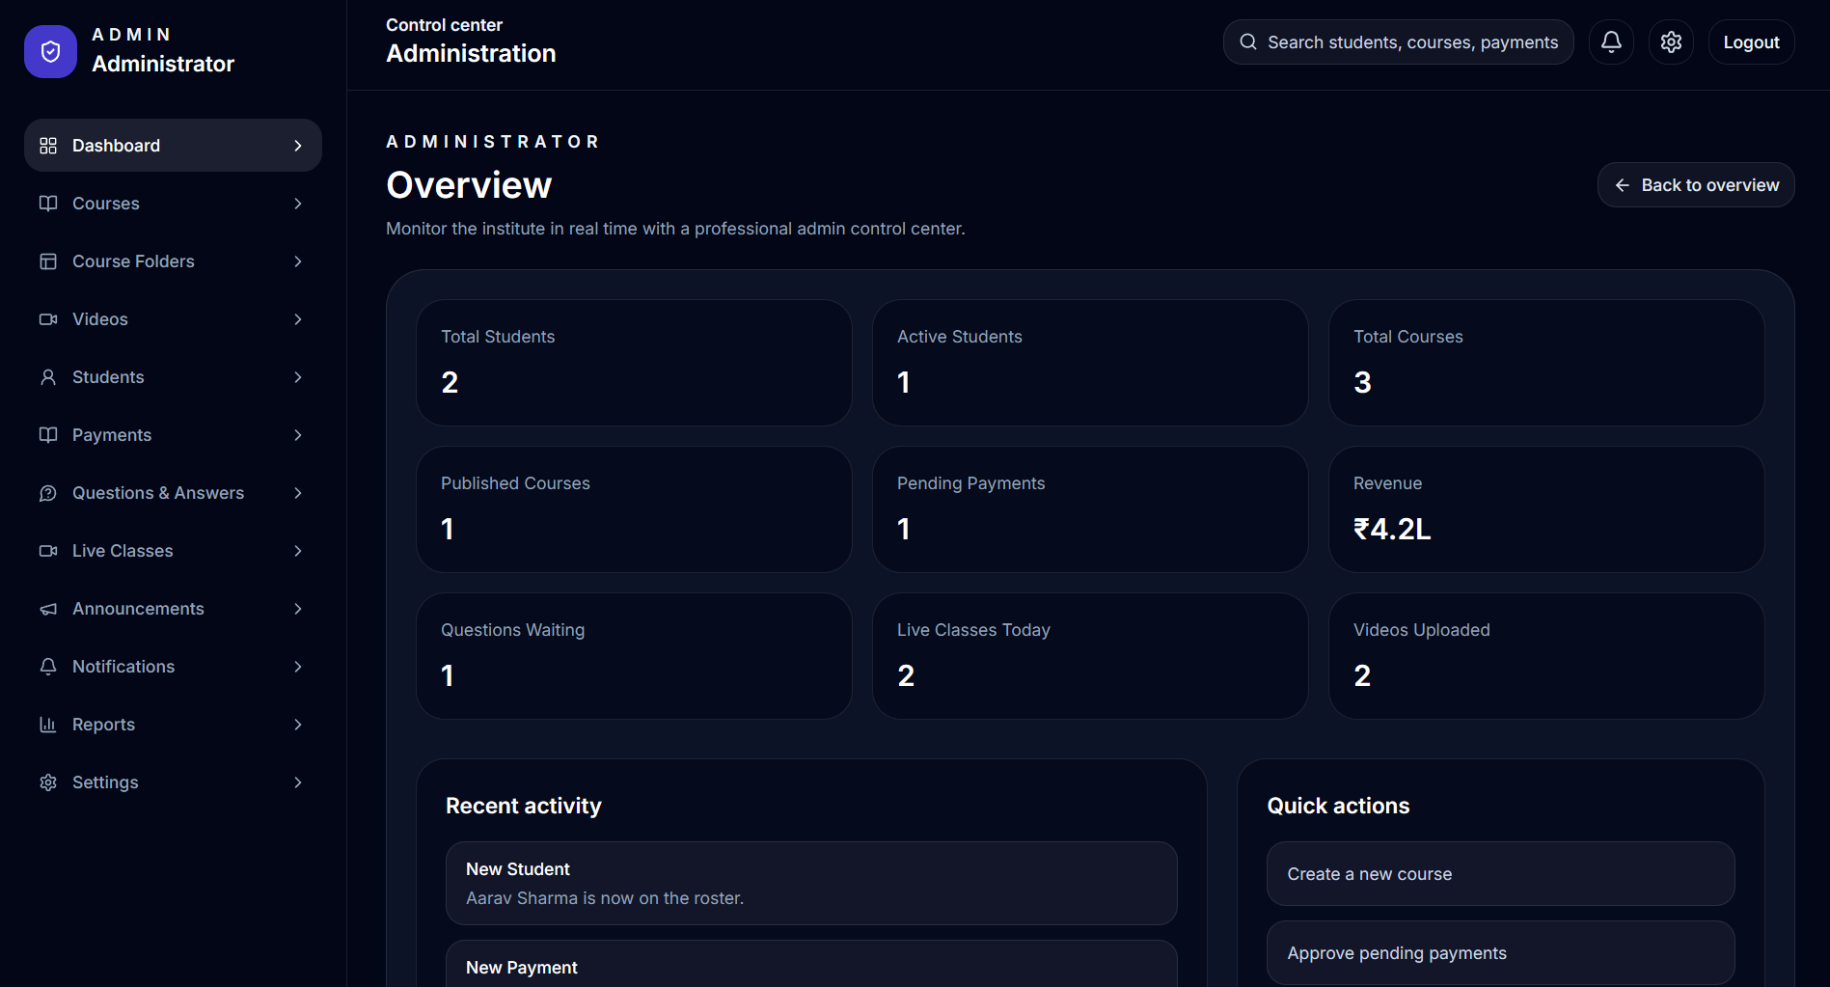Viewport: 1830px width, 987px height.
Task: Click the Recent activity heading
Action: point(523,806)
